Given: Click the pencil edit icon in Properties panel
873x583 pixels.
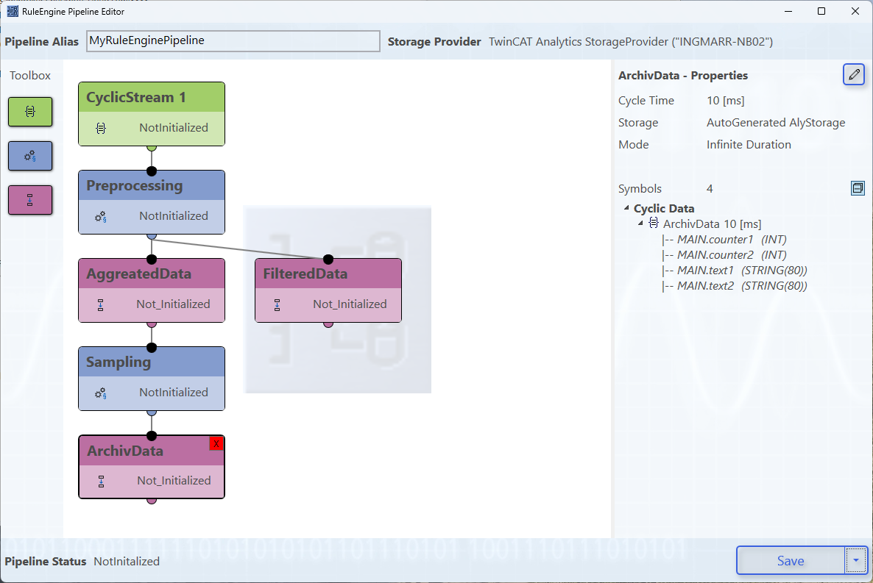Looking at the screenshot, I should pos(853,74).
